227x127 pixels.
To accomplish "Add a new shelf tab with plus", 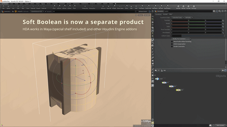I will click(x=115, y=4).
